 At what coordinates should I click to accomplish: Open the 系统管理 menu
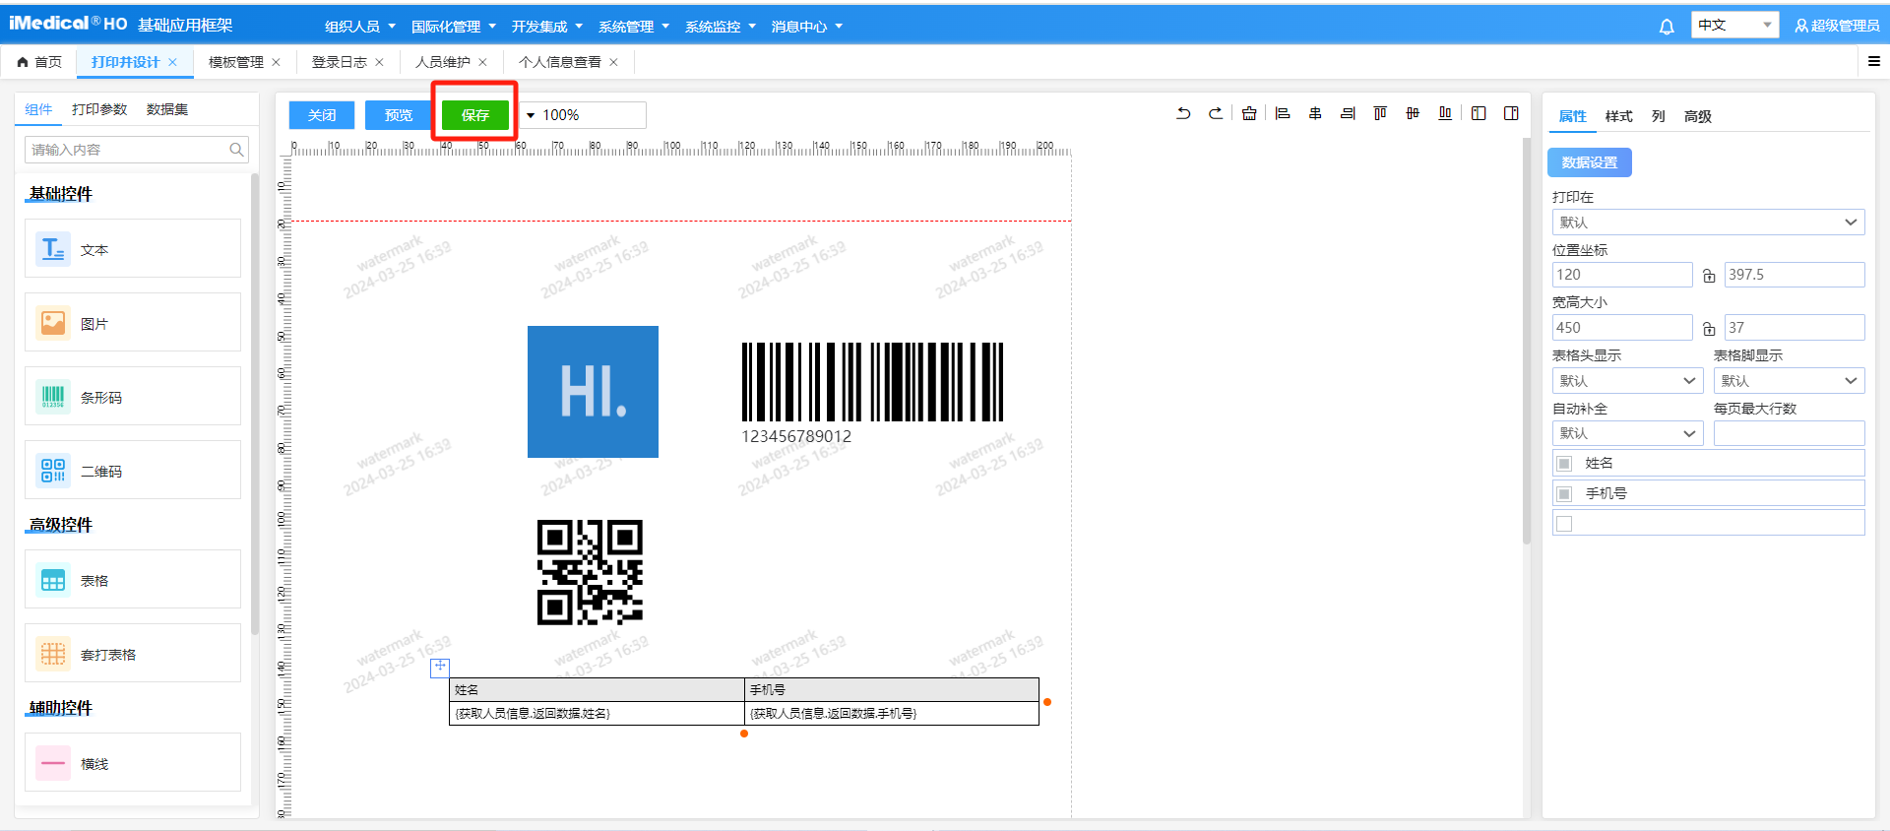pos(633,27)
